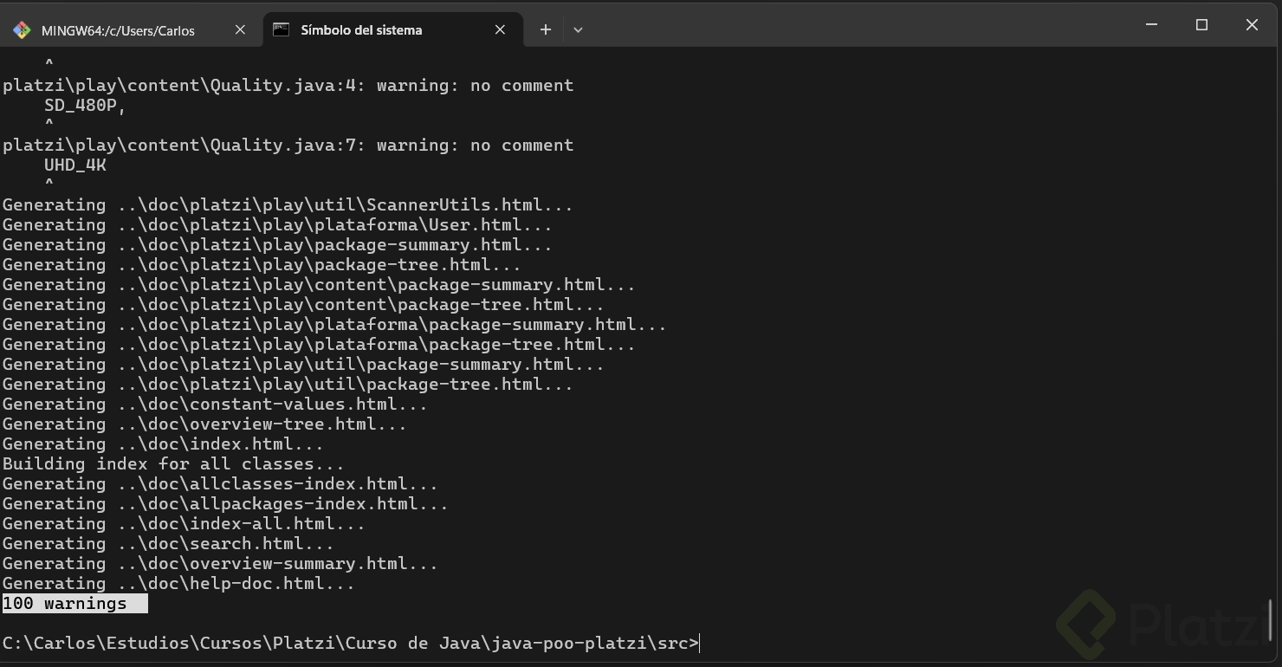Viewport: 1282px width, 667px height.
Task: Click the command prompt icon on Símbolo del sistema tab
Action: pos(281,29)
